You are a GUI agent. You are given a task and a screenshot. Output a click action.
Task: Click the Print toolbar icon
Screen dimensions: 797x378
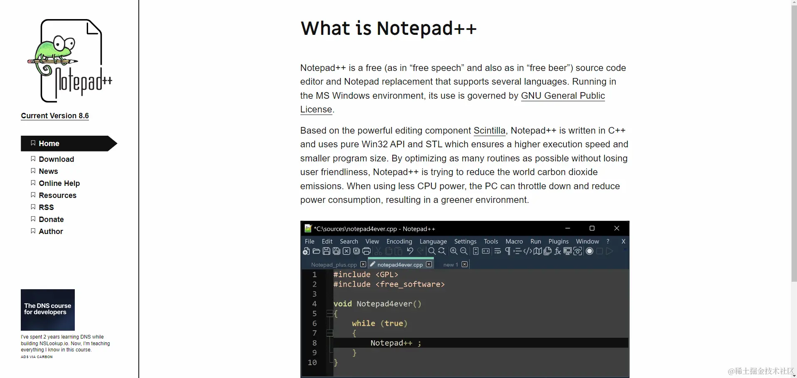tap(367, 251)
